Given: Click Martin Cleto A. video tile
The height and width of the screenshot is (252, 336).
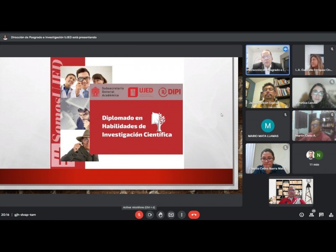Looking at the screenshot, I should coord(314,126).
